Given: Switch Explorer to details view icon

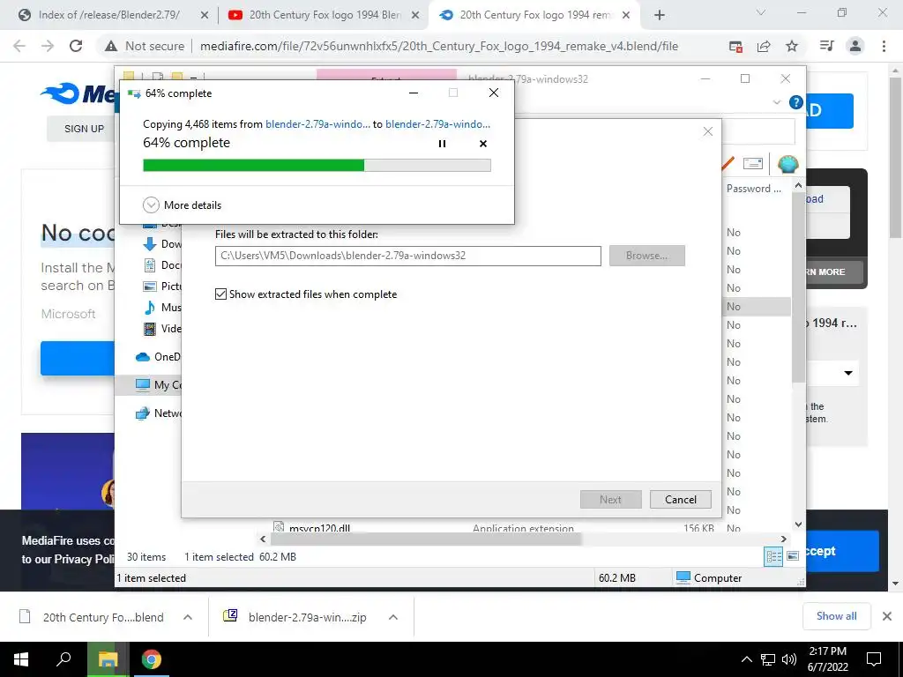Looking at the screenshot, I should pos(773,556).
